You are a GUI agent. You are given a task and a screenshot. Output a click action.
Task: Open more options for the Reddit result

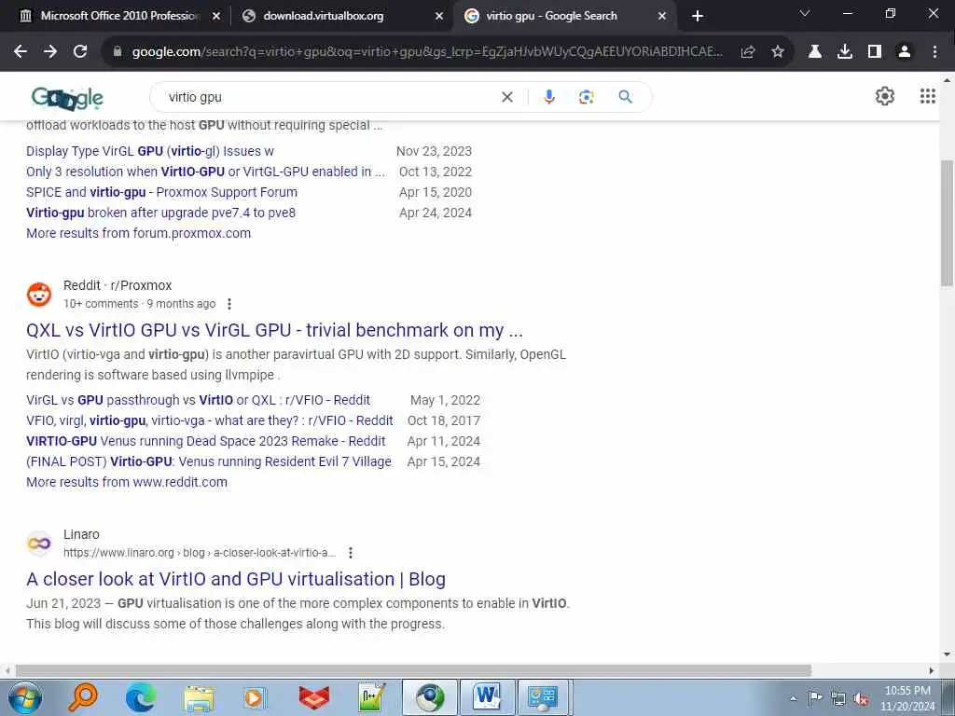(x=229, y=304)
